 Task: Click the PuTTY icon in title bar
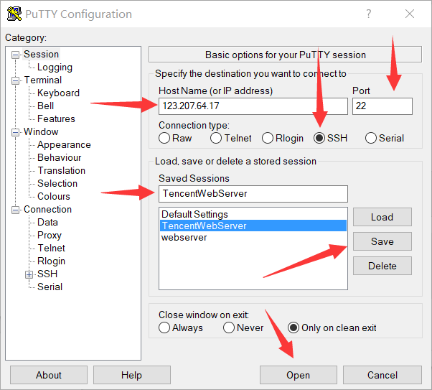(14, 14)
